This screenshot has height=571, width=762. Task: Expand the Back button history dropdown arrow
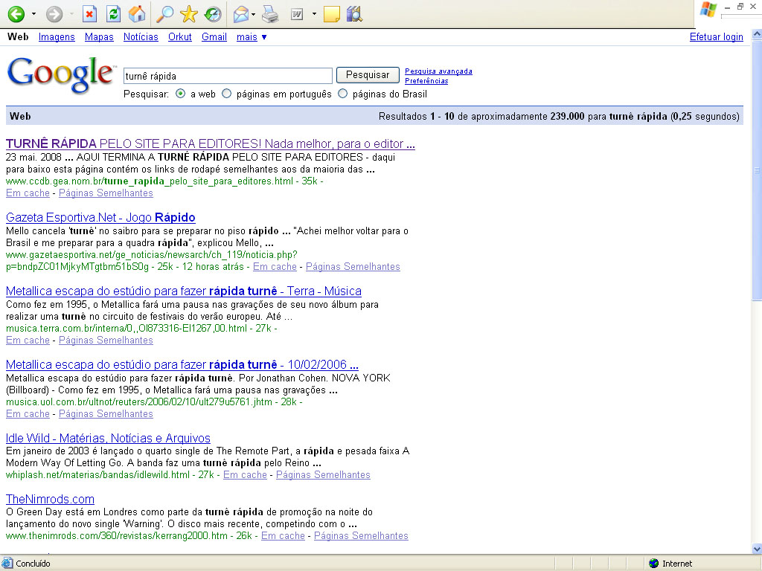[x=33, y=14]
